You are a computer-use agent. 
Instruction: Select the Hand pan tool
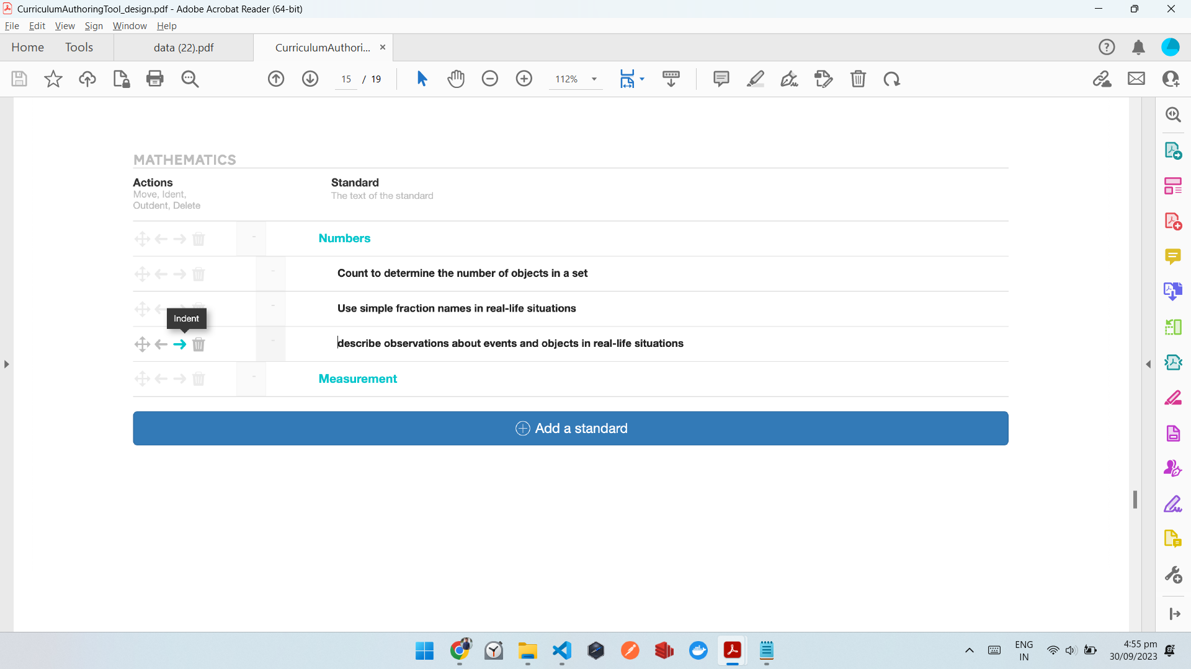pos(456,79)
